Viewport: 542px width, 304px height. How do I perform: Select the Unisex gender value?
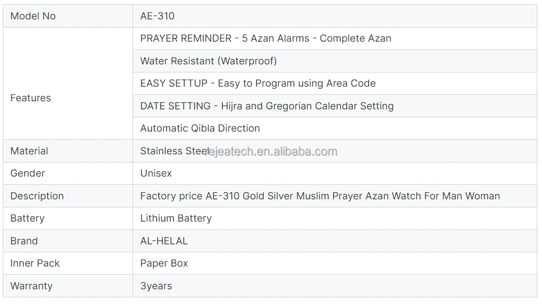156,173
